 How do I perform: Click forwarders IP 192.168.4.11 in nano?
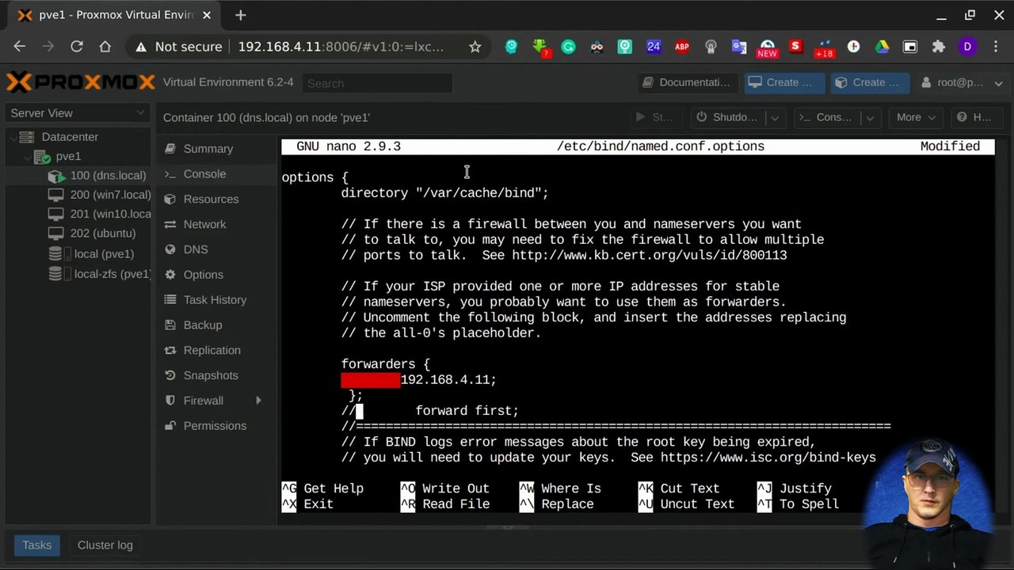tap(448, 380)
